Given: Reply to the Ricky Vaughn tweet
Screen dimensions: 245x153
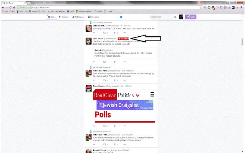Looking at the screenshot, I should (94, 126).
